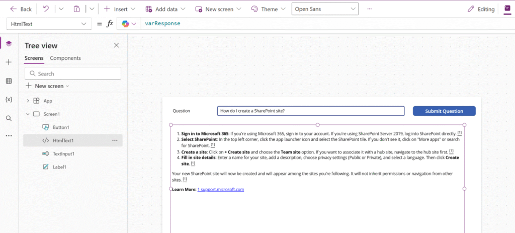Click the question text input field
The width and height of the screenshot is (515, 233).
pos(311,111)
